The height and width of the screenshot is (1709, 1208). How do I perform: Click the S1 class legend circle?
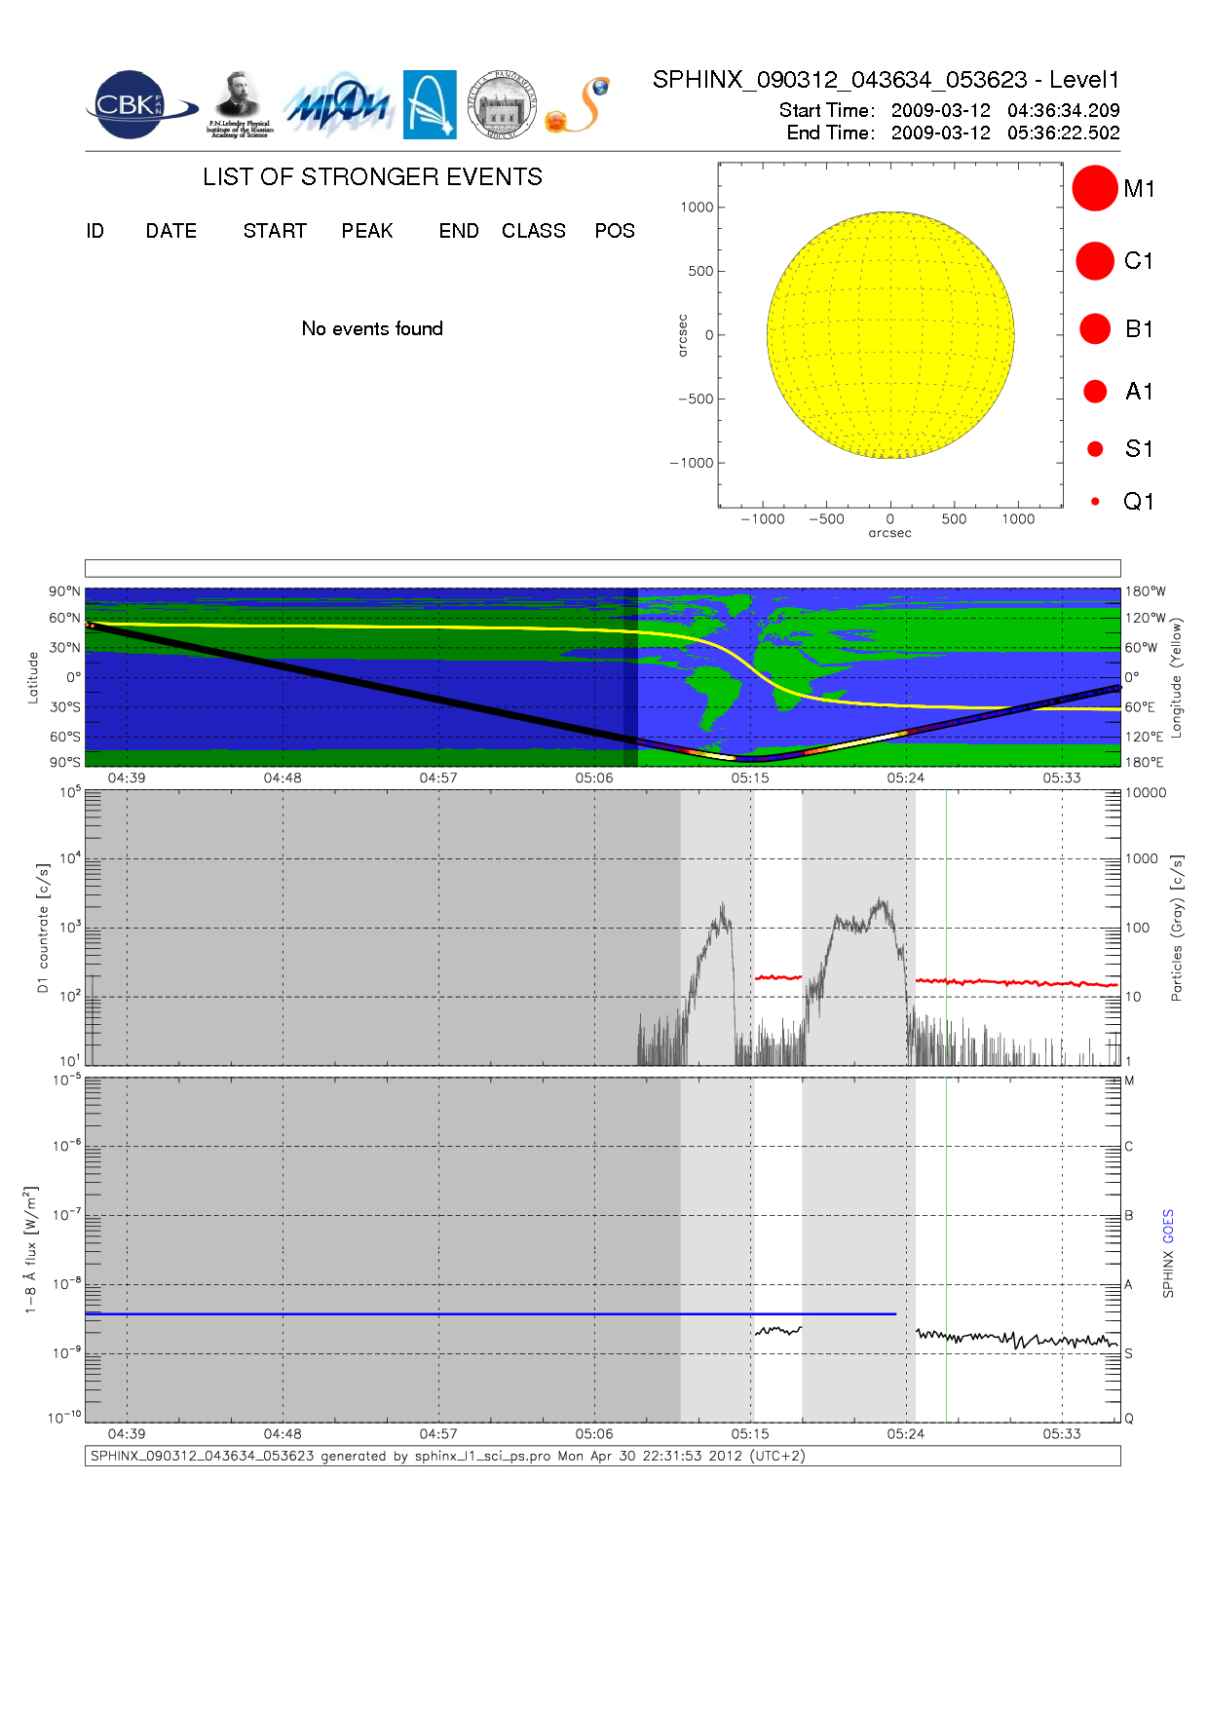[1095, 449]
